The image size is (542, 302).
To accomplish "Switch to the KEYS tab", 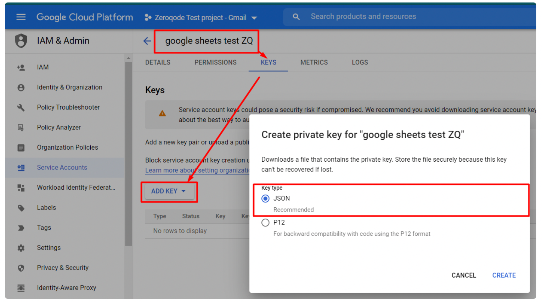I will 269,62.
